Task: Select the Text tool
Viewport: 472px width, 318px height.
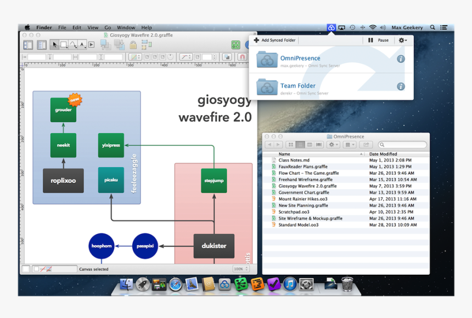Action: click(x=82, y=45)
